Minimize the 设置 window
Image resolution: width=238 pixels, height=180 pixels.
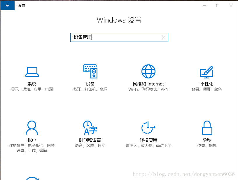tap(204, 6)
